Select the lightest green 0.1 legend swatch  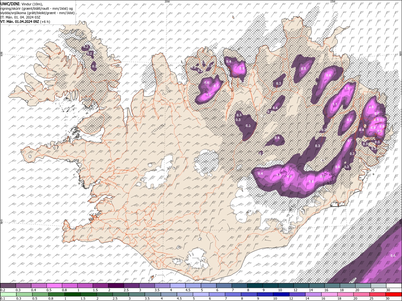(8, 294)
